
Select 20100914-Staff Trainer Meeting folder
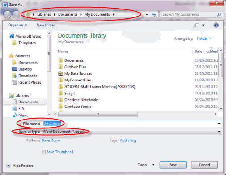[97, 87]
